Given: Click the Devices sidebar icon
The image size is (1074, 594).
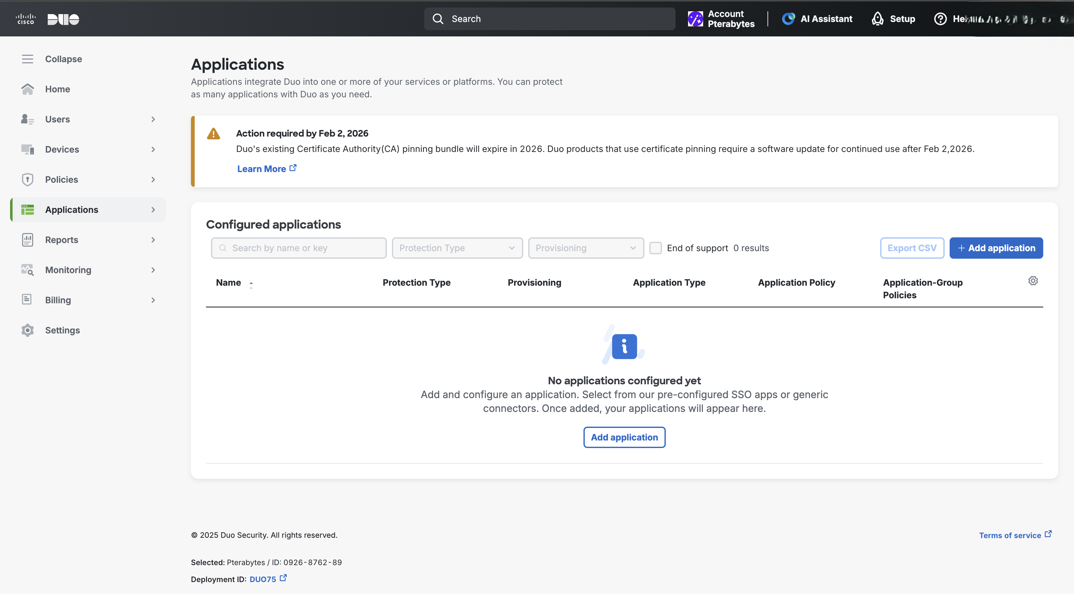Looking at the screenshot, I should (28, 149).
